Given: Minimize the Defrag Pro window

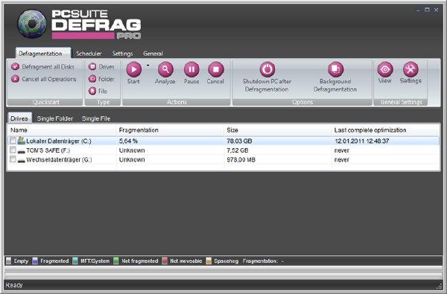Looking at the screenshot, I should (418, 10).
